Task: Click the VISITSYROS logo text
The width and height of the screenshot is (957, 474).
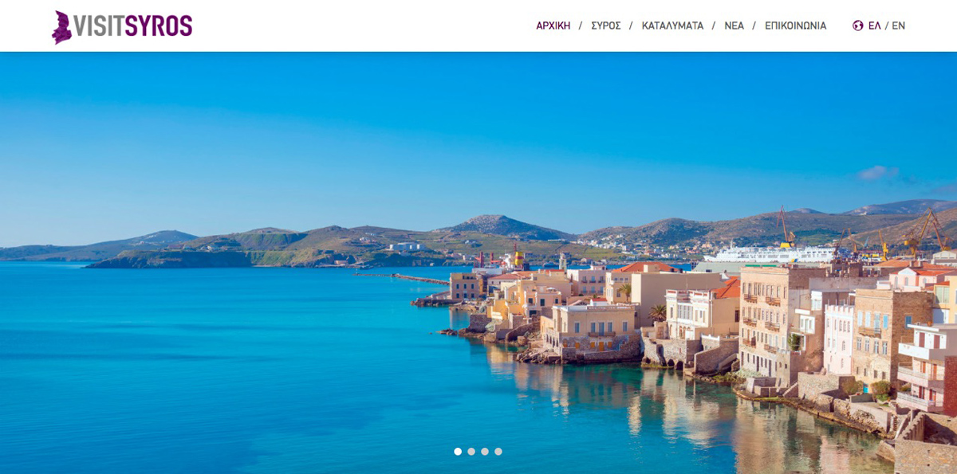Action: (x=133, y=26)
